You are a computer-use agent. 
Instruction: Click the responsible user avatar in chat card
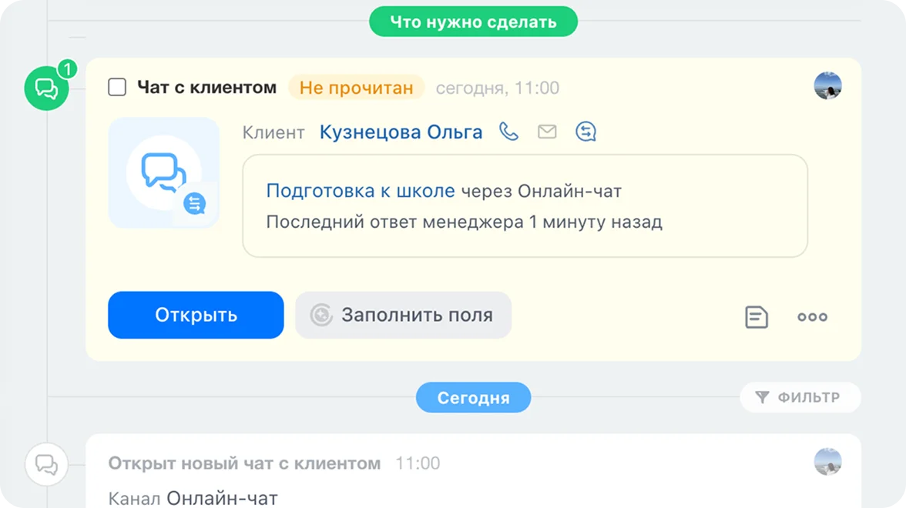coord(828,86)
